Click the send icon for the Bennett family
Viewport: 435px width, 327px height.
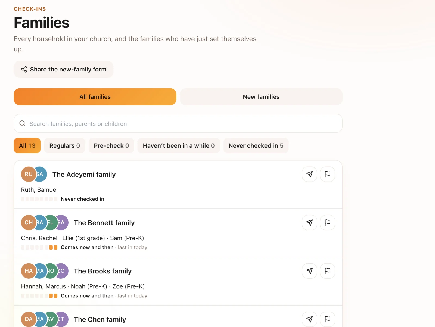309,223
